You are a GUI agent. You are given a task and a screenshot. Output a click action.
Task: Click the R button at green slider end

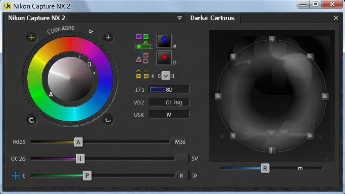pyautogui.click(x=182, y=175)
